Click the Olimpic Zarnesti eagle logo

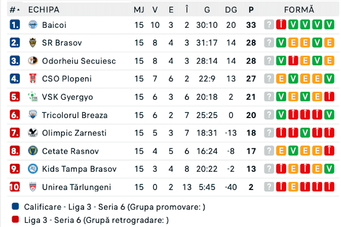tap(33, 133)
